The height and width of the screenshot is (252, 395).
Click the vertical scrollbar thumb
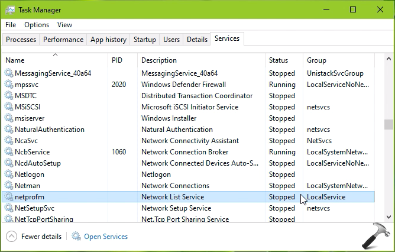tap(388, 124)
